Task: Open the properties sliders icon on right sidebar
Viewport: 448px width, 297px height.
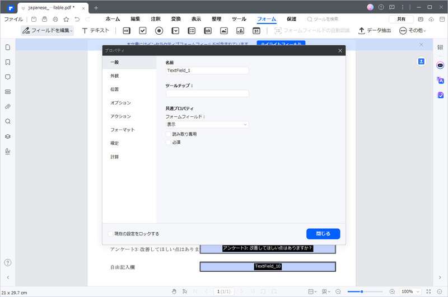Action: (x=440, y=48)
